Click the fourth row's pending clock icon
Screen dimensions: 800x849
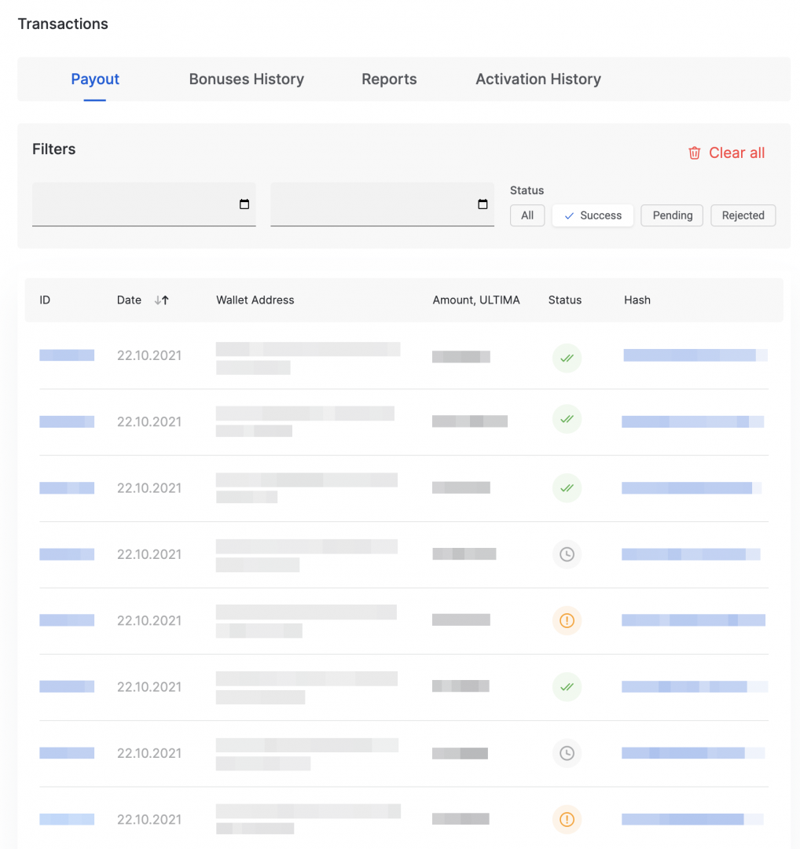[x=566, y=554]
